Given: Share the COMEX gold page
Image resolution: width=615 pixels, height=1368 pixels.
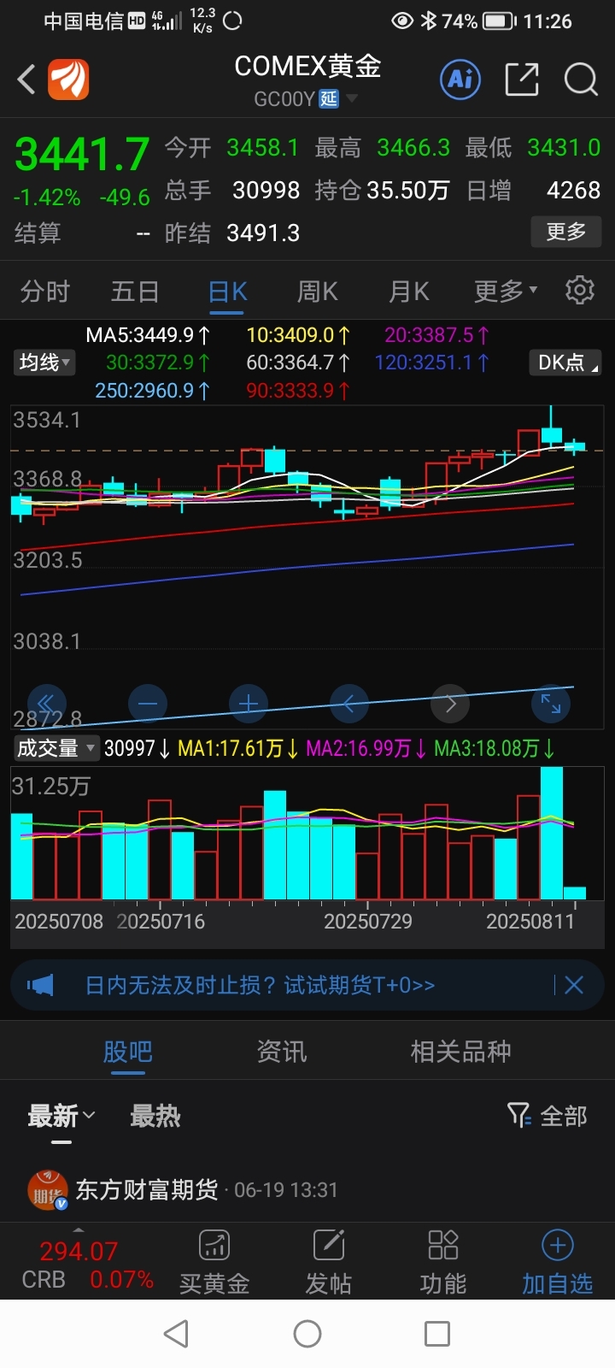Looking at the screenshot, I should pos(522,80).
